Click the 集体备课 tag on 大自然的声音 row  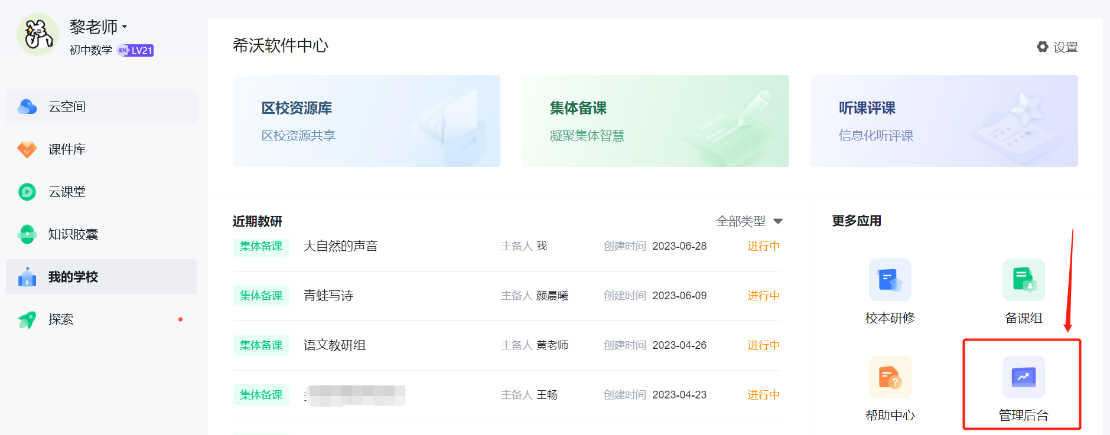click(261, 246)
